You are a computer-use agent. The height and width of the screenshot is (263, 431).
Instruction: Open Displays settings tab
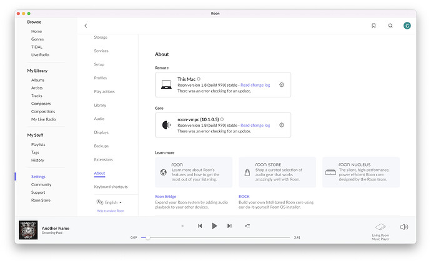[101, 132]
